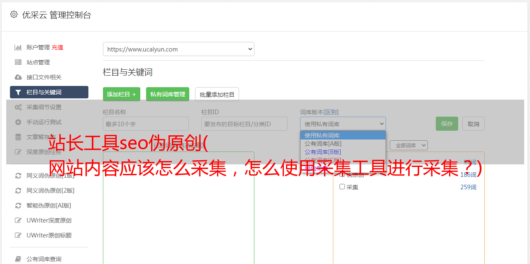Click the edit icon of UWriter深度原创
This screenshot has height=264, width=530.
[18, 220]
